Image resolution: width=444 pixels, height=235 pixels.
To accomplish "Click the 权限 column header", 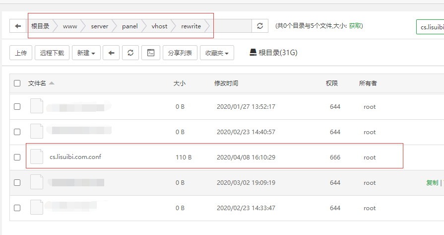I will point(331,83).
